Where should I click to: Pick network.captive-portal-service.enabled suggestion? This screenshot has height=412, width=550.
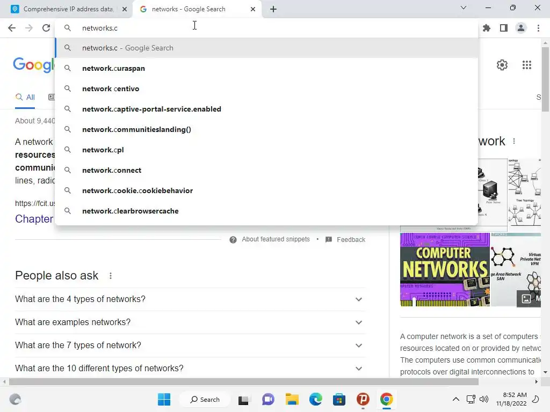click(x=266, y=109)
